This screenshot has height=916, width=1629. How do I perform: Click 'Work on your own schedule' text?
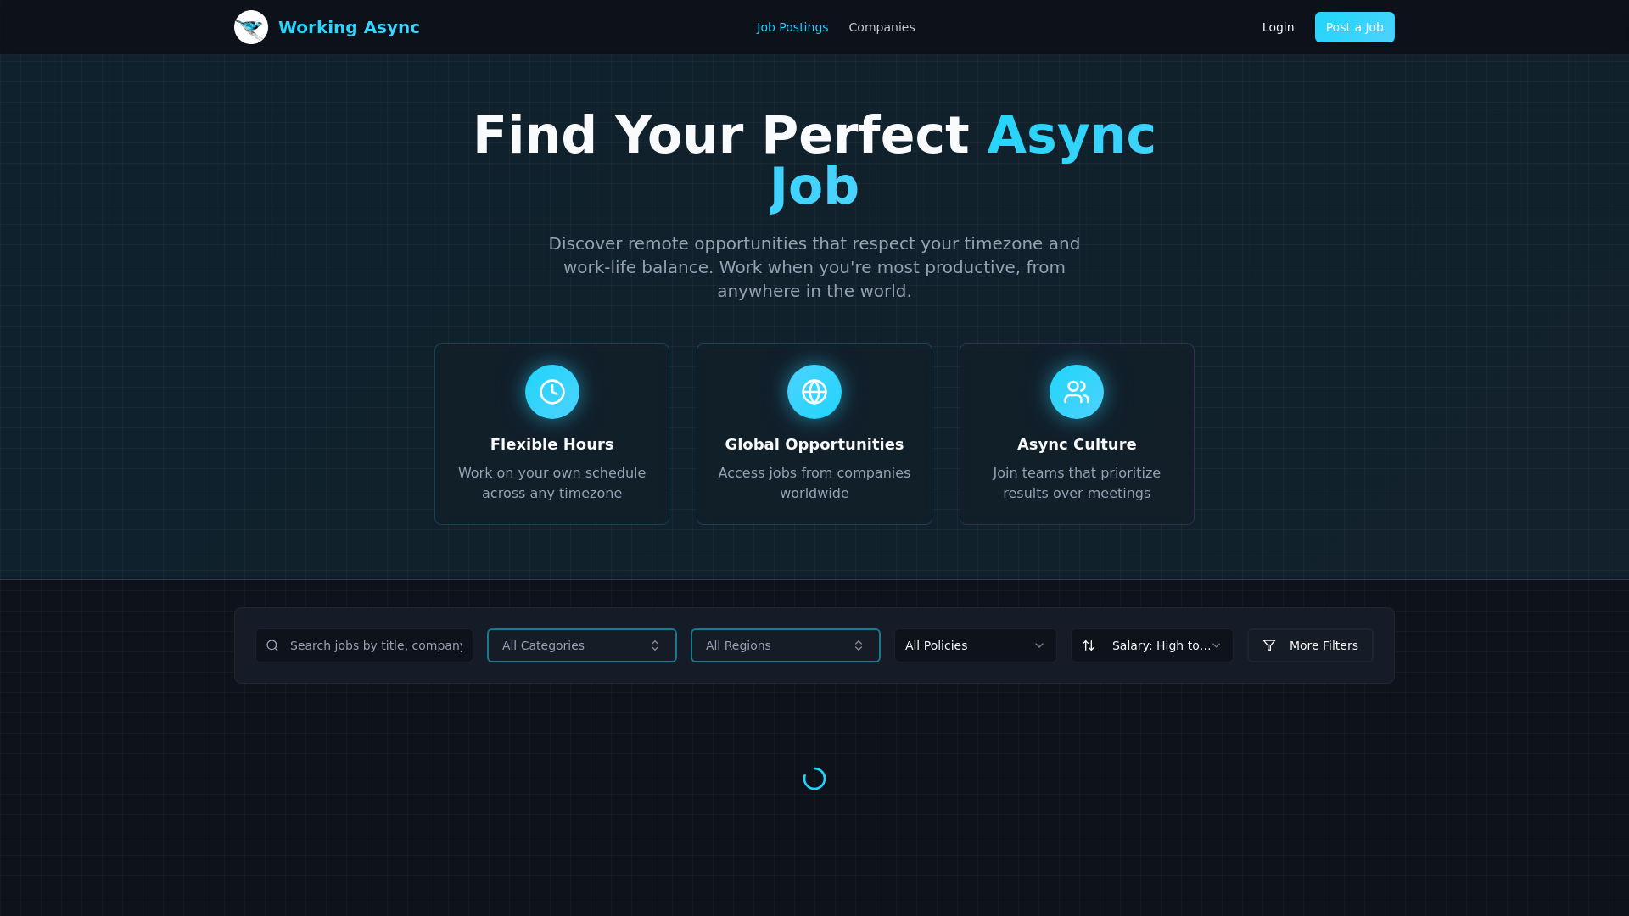pyautogui.click(x=552, y=473)
